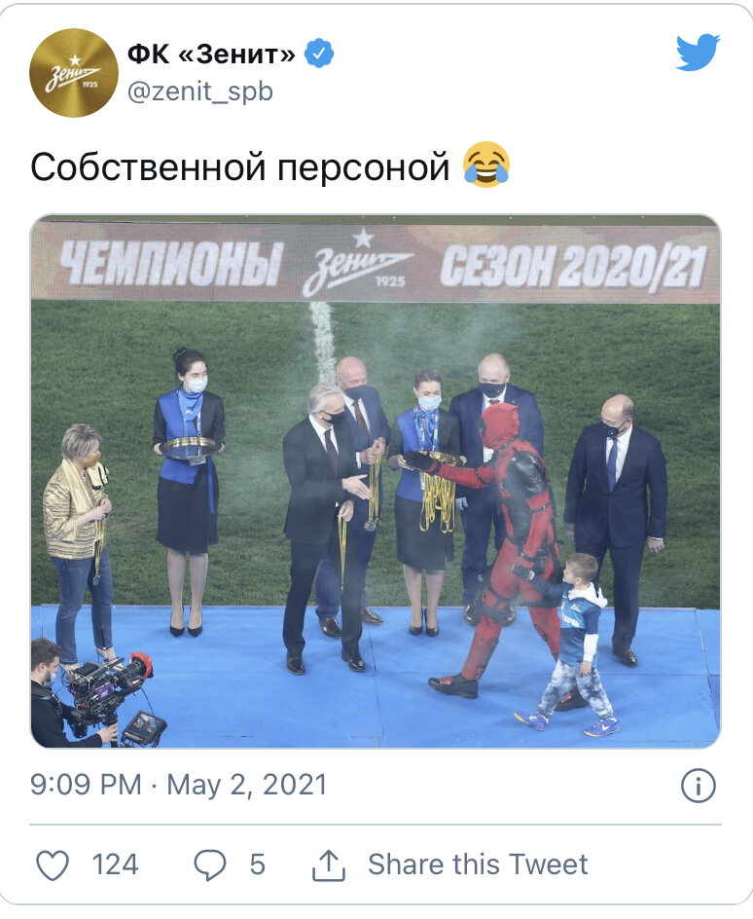Screen dimensions: 753x919
Task: Click the tweet text Собственной персоной
Action: tap(240, 167)
